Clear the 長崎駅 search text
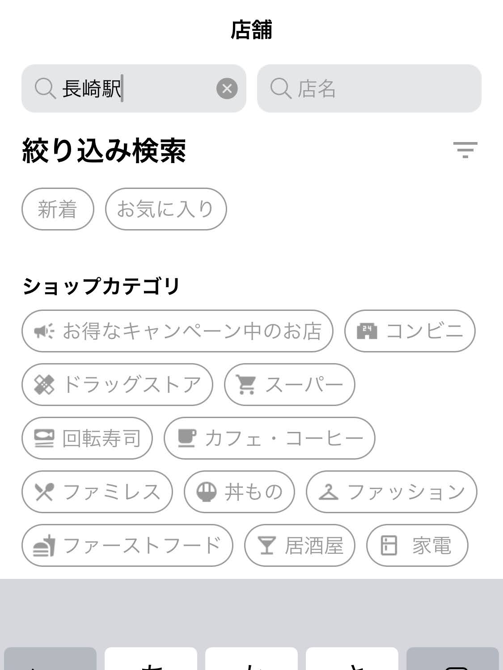The height and width of the screenshot is (670, 503). (x=227, y=88)
